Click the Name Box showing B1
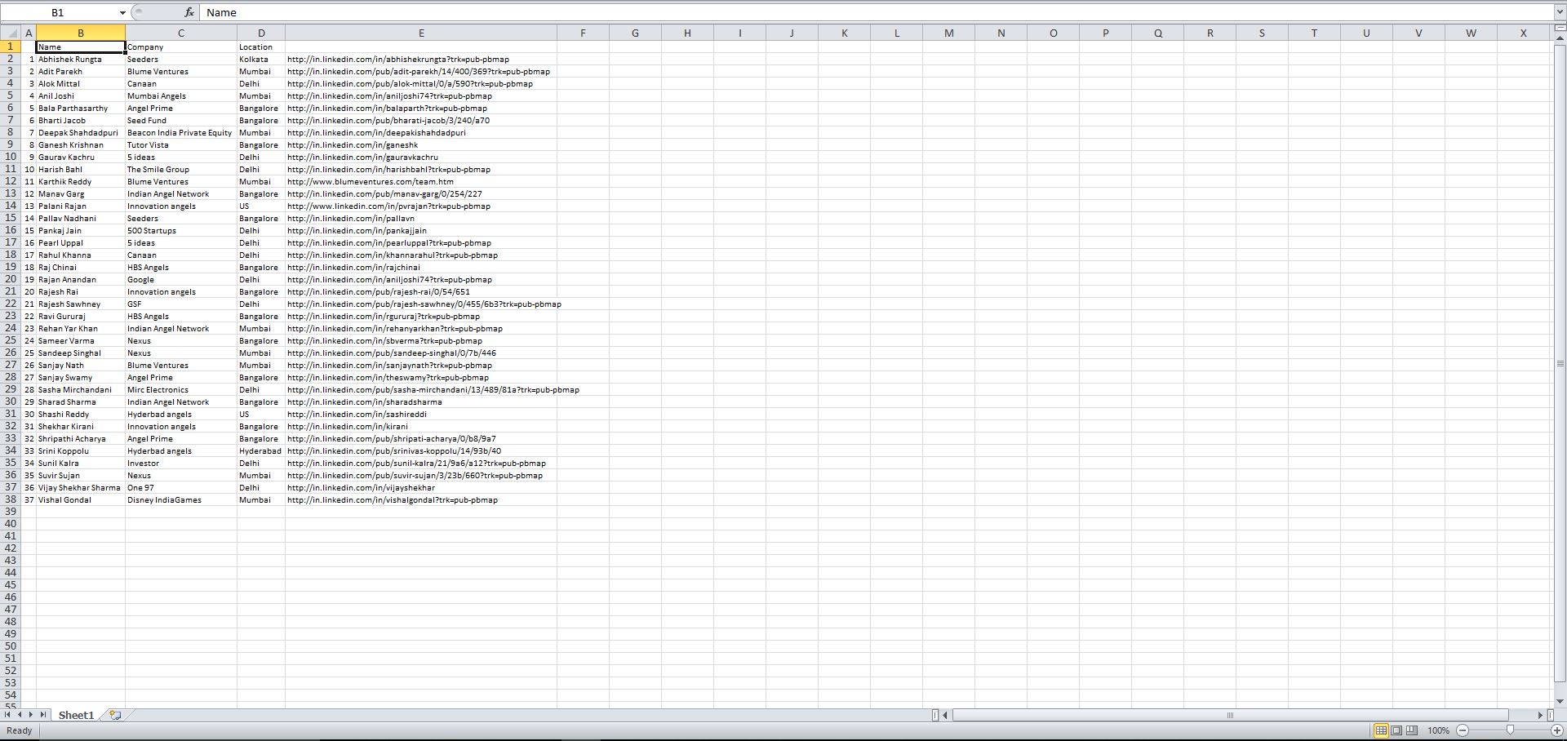The image size is (1567, 741). coord(58,12)
